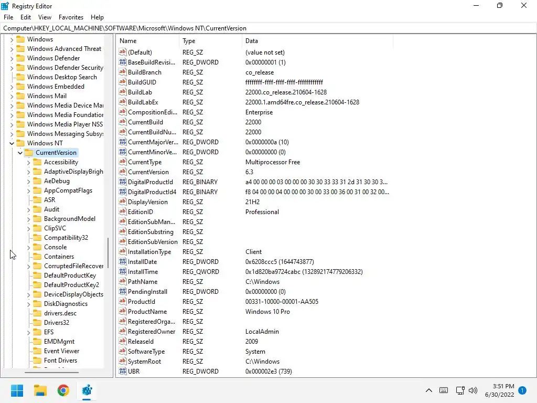This screenshot has height=403, width=537.
Task: Select the RegisteredOwner value name
Action: point(152,332)
